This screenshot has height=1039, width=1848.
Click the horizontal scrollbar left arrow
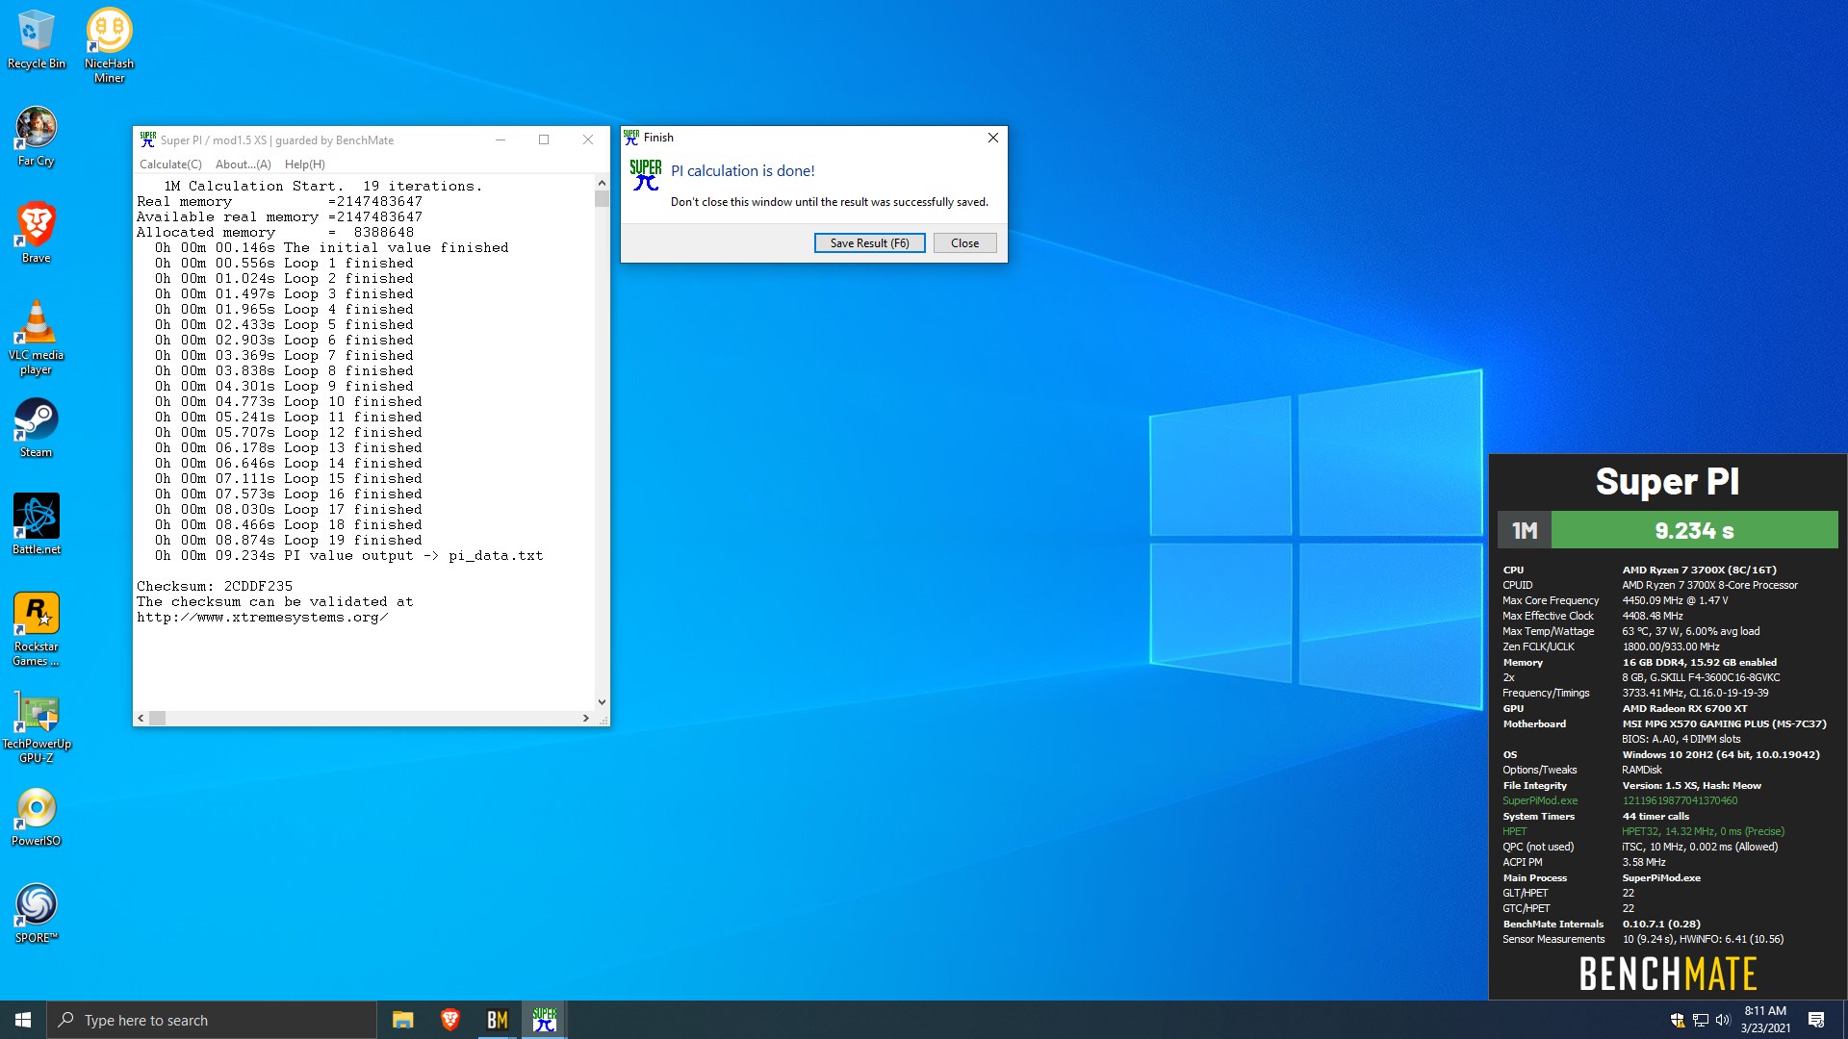(x=141, y=718)
